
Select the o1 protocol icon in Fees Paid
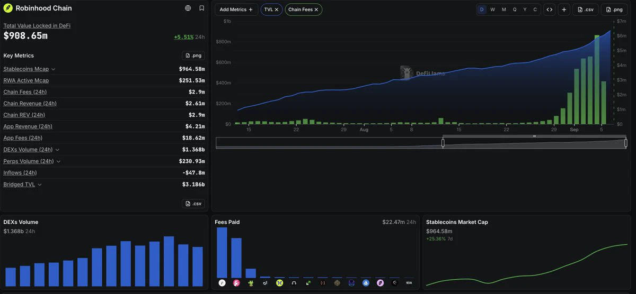(x=265, y=283)
